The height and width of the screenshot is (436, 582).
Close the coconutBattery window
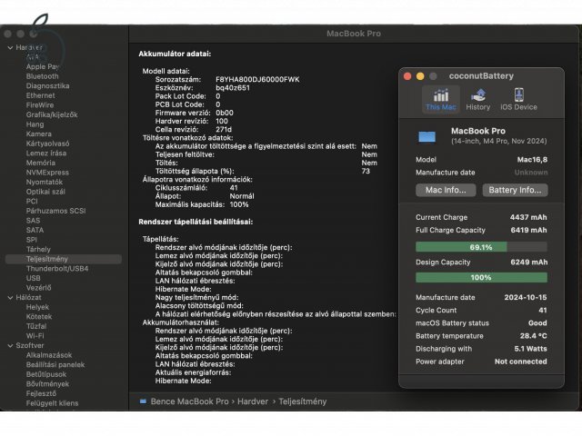(x=407, y=76)
